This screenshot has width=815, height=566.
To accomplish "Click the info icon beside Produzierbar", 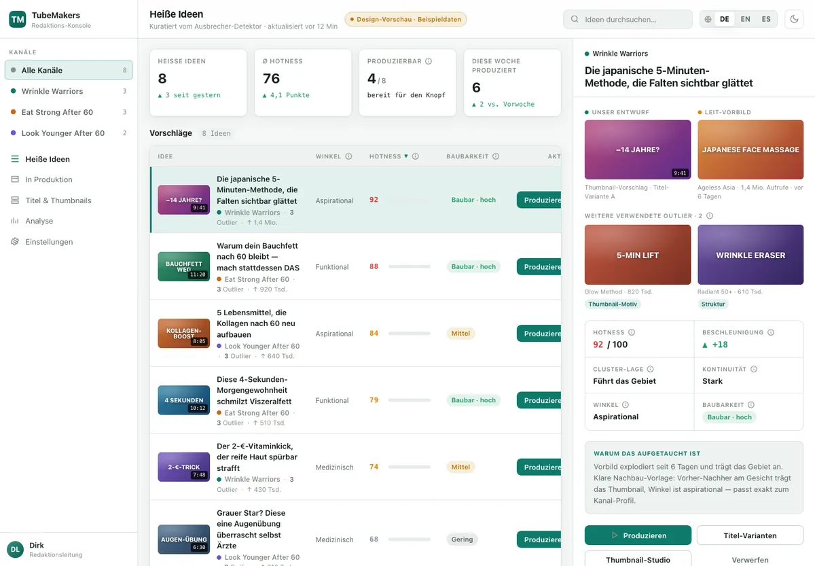I will (x=429, y=61).
